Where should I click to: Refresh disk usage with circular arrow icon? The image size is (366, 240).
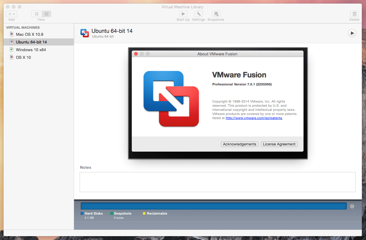tap(352, 206)
